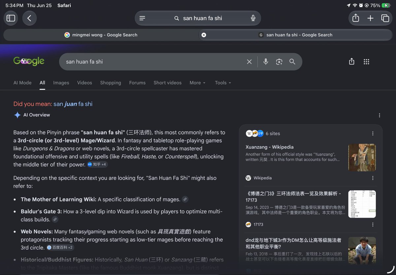
Task: Switch to AI Mode tab
Action: click(x=22, y=83)
